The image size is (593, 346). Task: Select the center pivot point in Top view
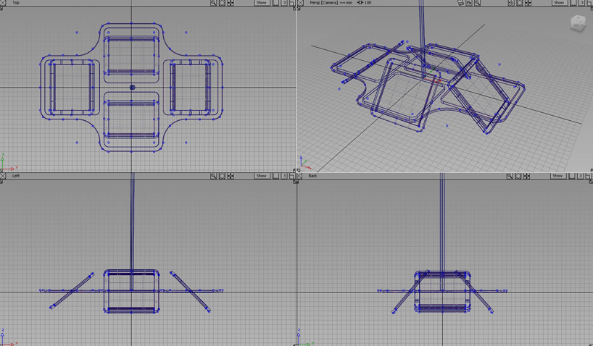coord(132,88)
